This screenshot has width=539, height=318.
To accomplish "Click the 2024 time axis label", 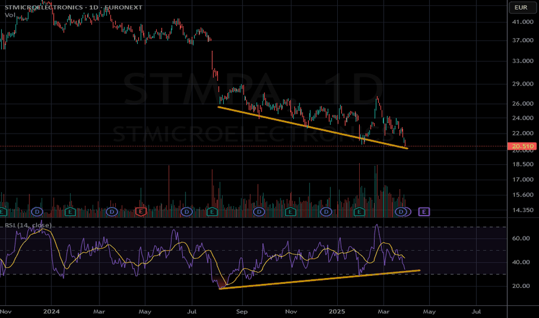I will [51, 312].
